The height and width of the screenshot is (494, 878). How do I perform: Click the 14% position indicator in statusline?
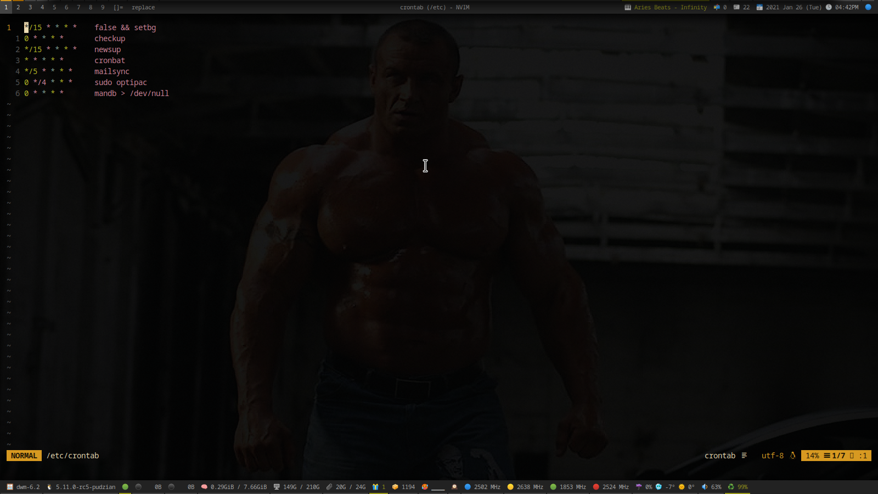click(x=812, y=456)
